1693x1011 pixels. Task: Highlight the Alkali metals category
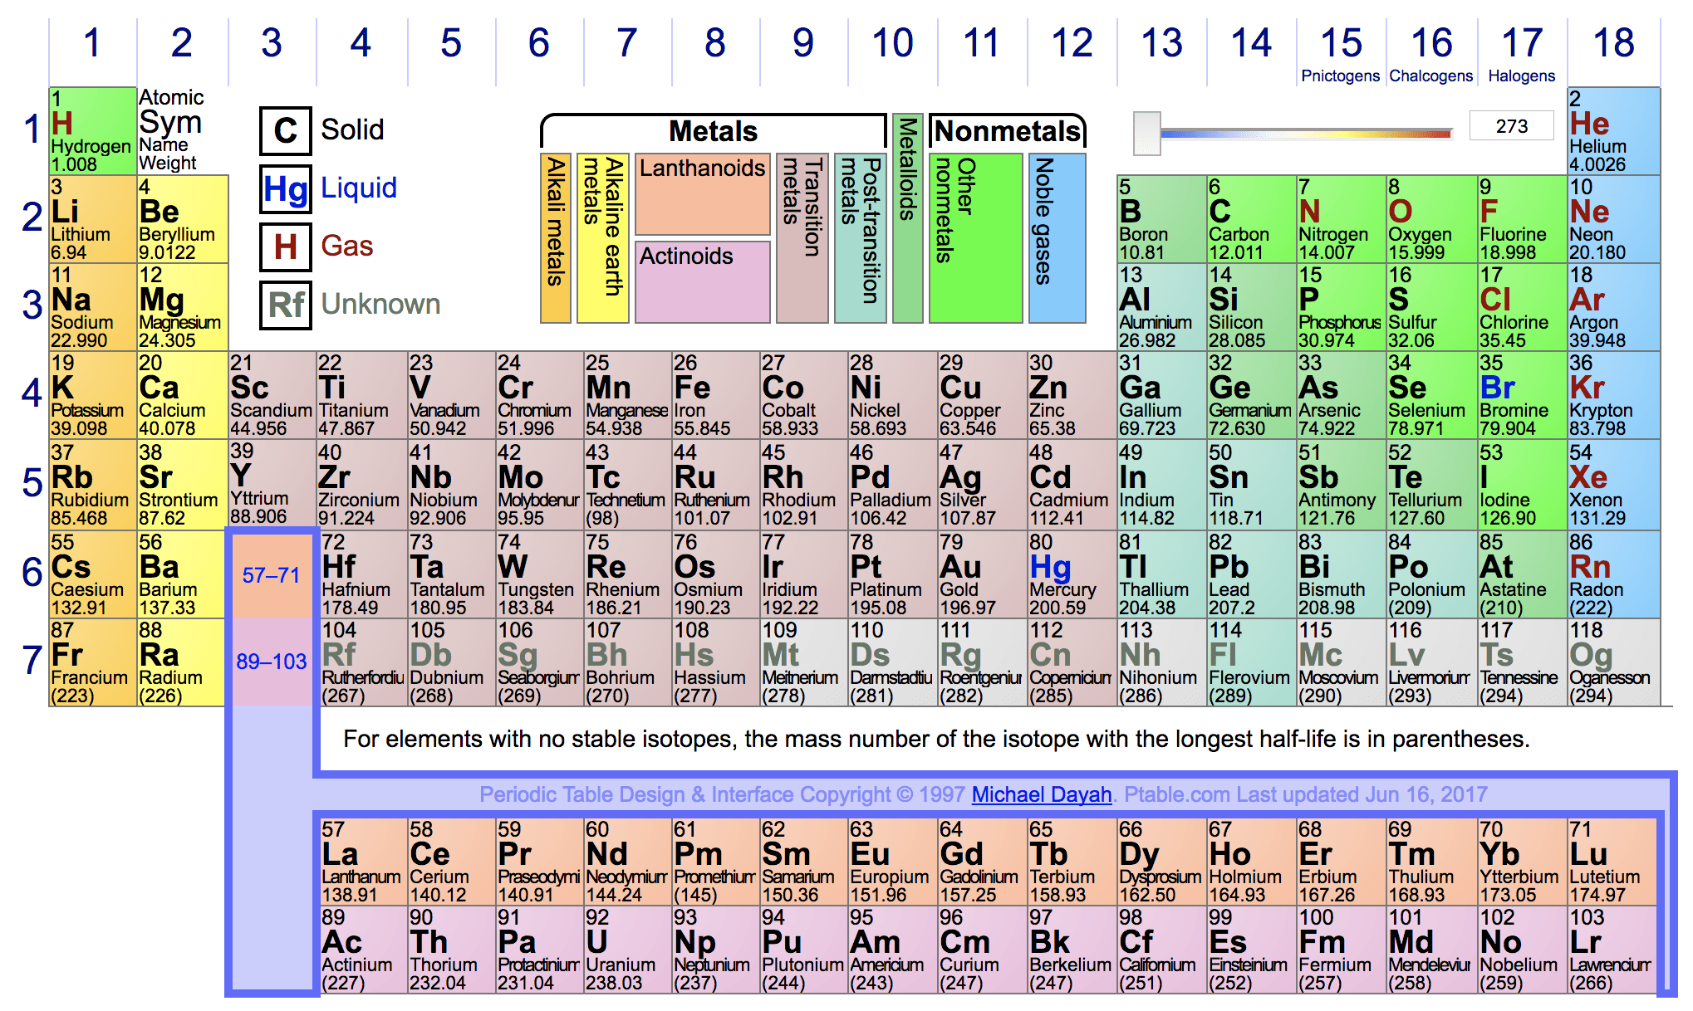pyautogui.click(x=555, y=238)
